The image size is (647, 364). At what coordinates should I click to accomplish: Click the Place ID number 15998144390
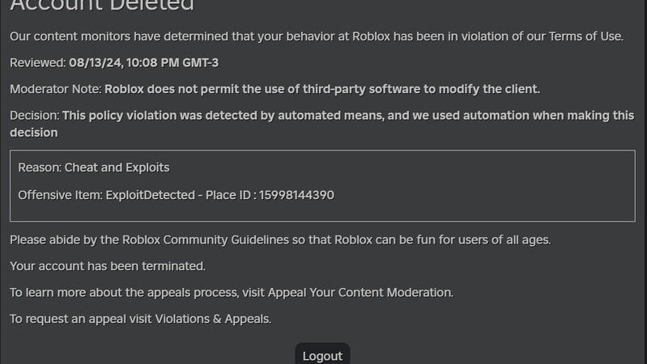point(296,195)
